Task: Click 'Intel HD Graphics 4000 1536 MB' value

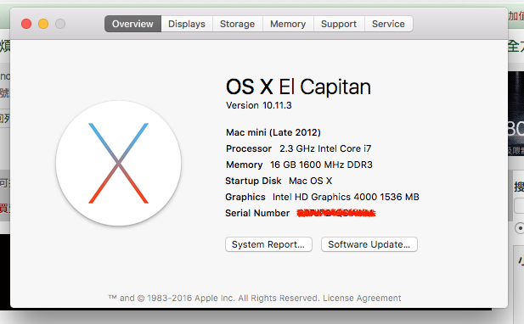Action: 346,197
